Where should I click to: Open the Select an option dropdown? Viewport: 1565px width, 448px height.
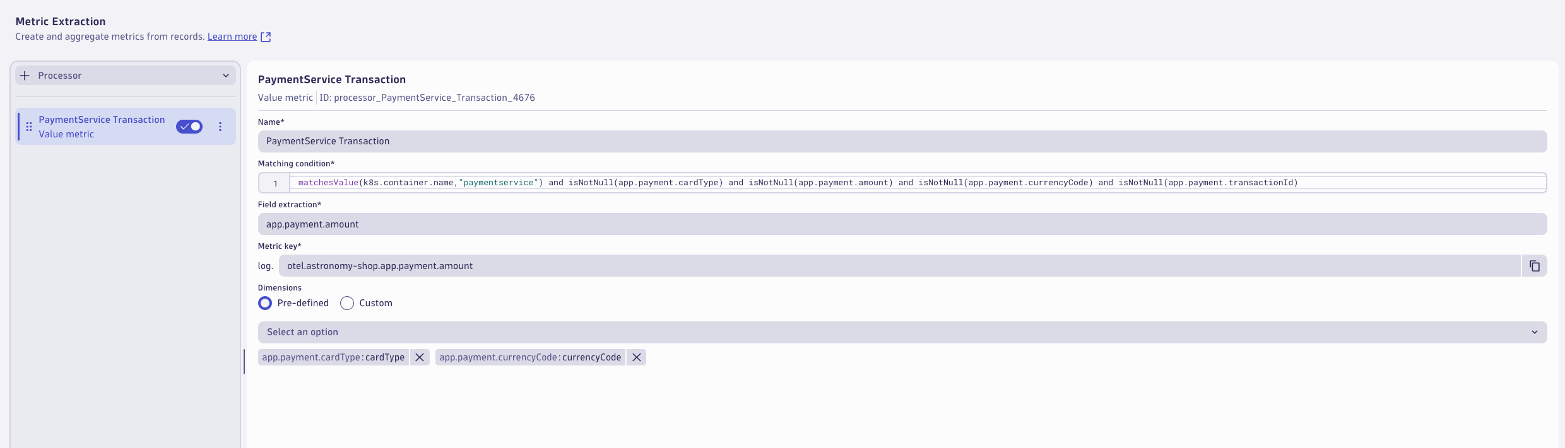[902, 332]
